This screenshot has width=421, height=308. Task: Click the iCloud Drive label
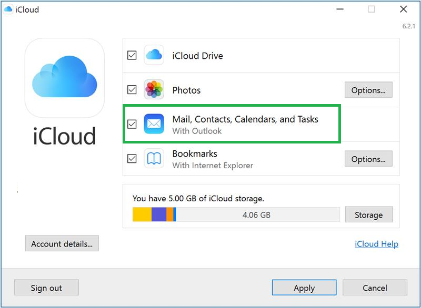point(198,56)
